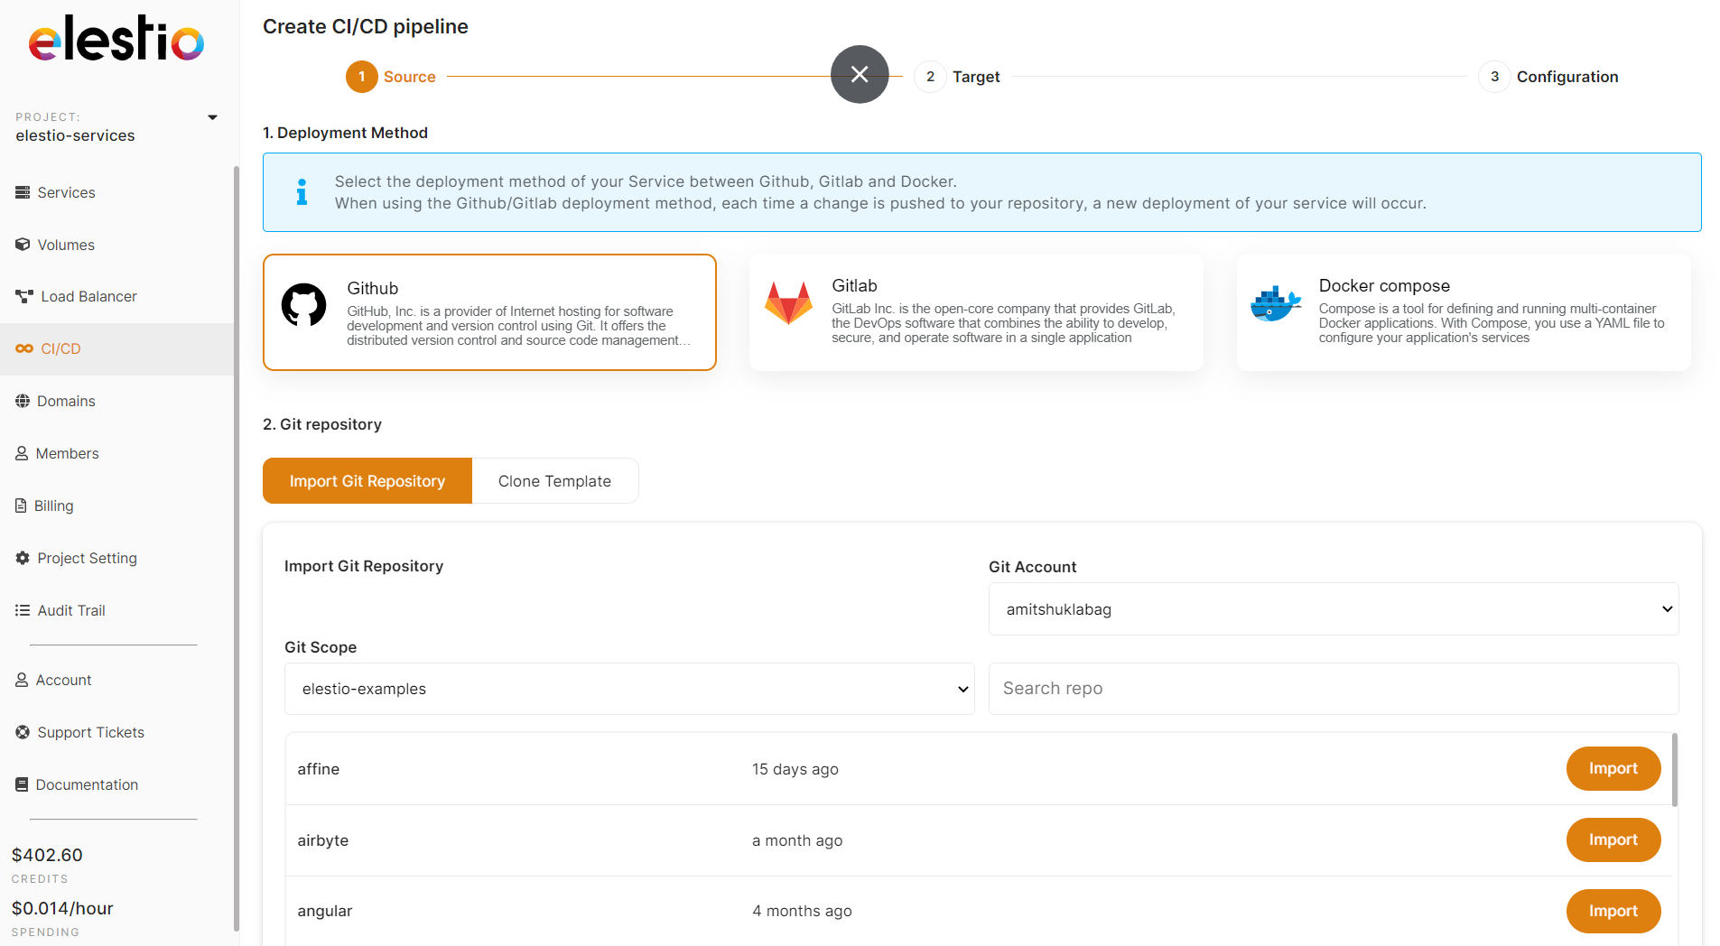
Task: Click the Services list icon in sidebar
Action: (x=23, y=192)
